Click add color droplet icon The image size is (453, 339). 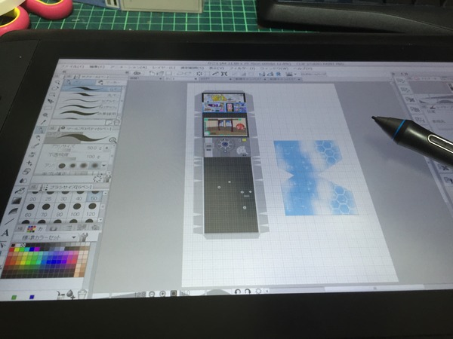pos(70,294)
